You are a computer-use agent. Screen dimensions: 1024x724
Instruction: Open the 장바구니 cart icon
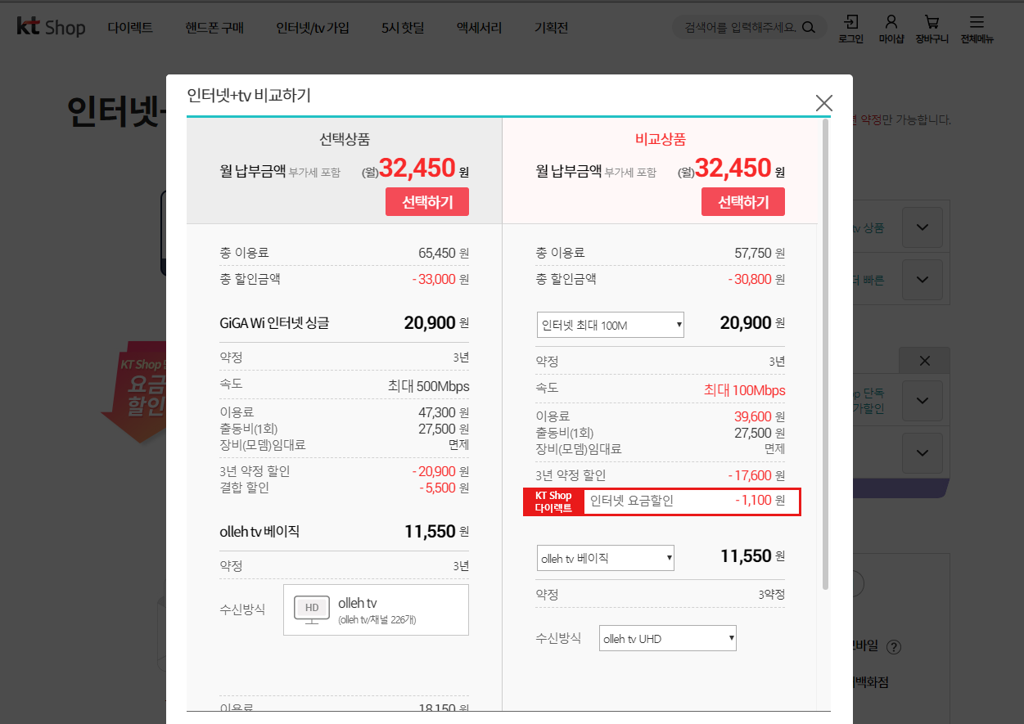click(932, 28)
